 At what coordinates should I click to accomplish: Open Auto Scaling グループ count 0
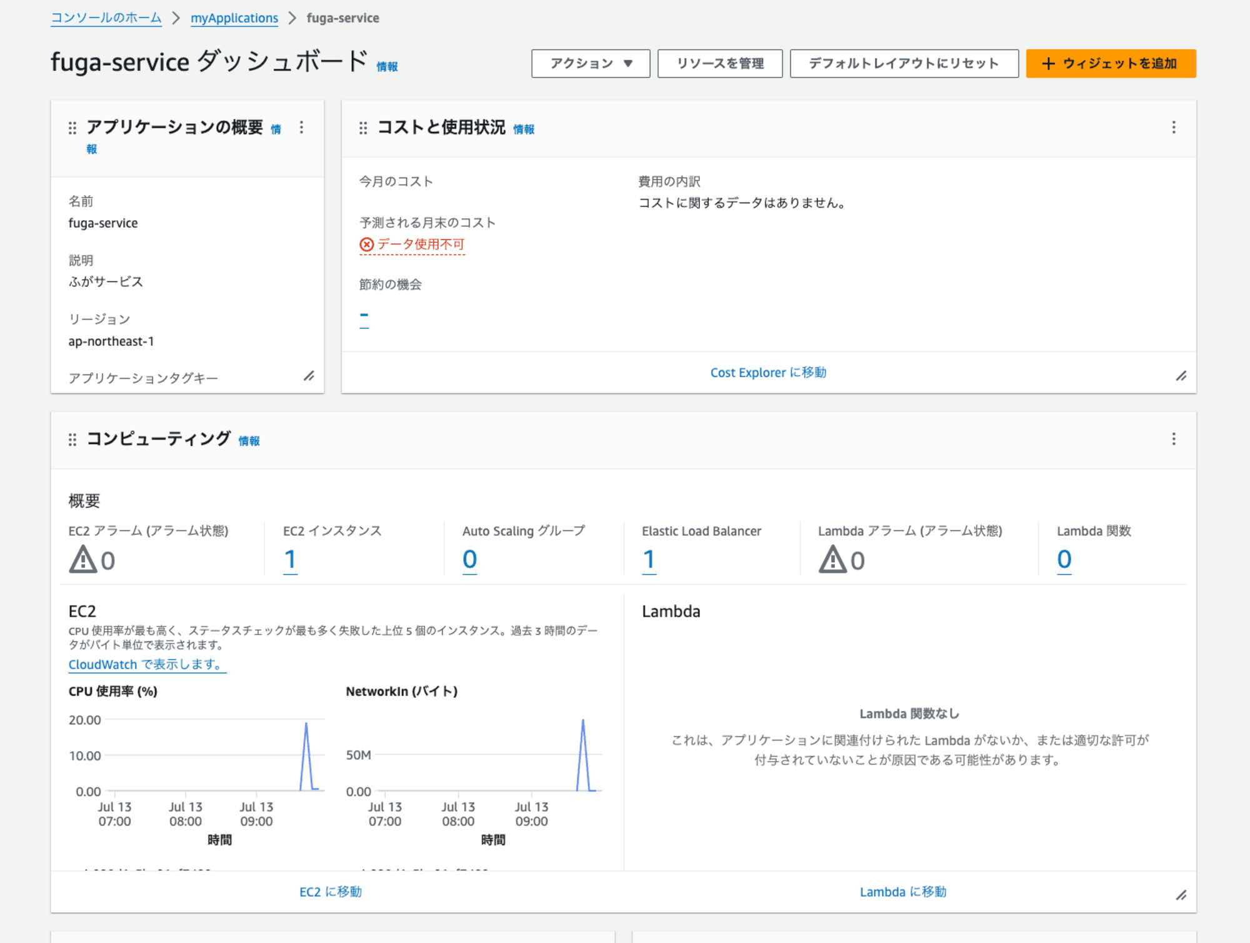(470, 559)
